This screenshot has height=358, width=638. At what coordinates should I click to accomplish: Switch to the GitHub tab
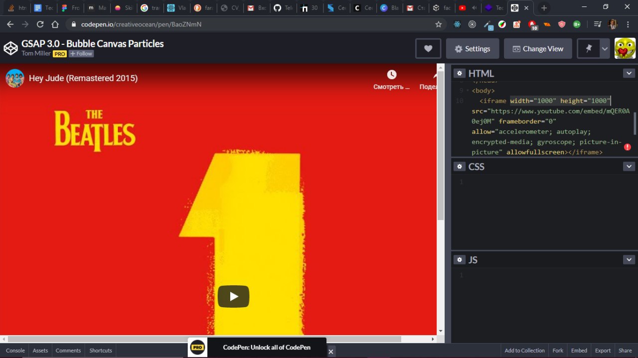(283, 8)
